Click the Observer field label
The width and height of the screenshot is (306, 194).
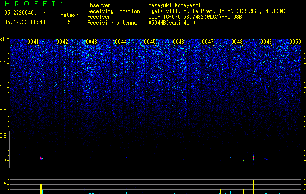click(x=99, y=5)
